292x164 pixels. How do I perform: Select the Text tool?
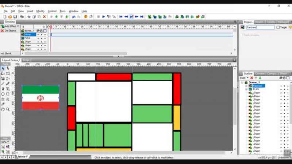pyautogui.click(x=8, y=89)
